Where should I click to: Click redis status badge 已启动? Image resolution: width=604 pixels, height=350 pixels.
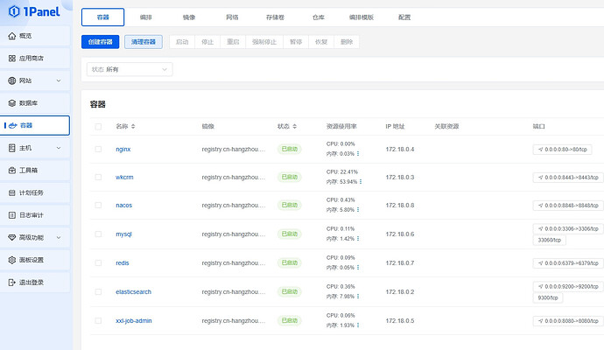click(290, 263)
